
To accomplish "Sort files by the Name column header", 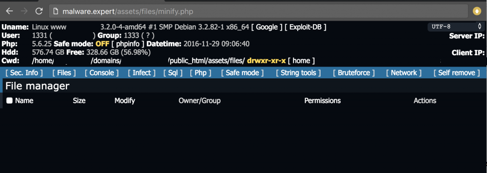I will tap(24, 101).
